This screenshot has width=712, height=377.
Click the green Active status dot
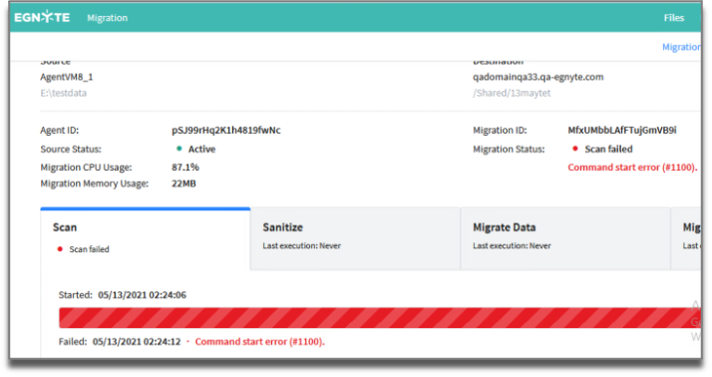(x=178, y=149)
